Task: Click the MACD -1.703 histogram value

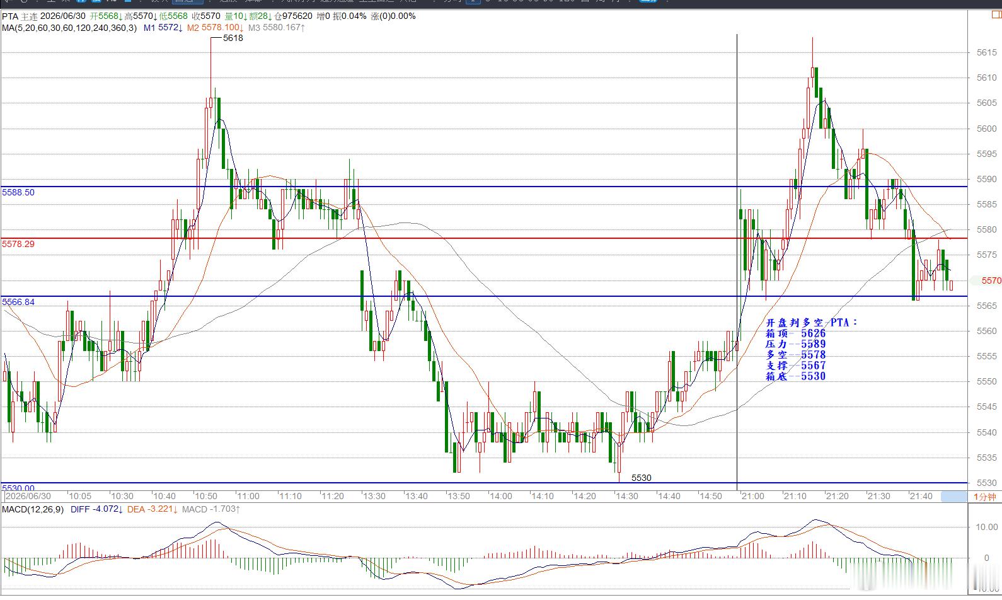Action: click(211, 509)
